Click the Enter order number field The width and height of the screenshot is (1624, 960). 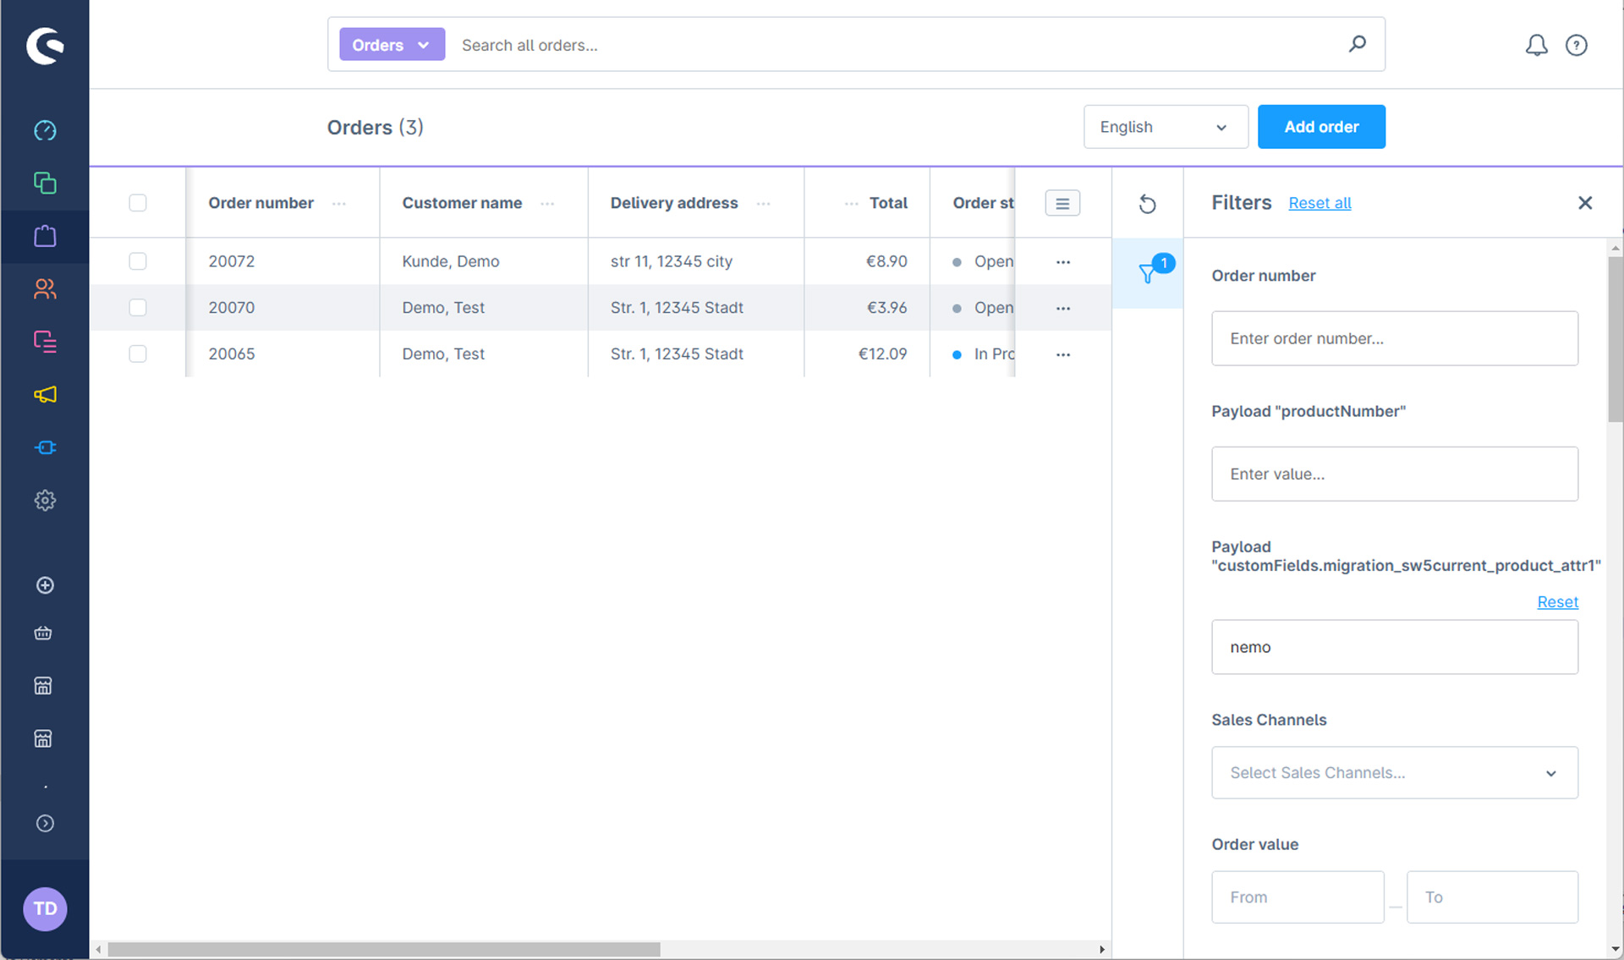1394,338
